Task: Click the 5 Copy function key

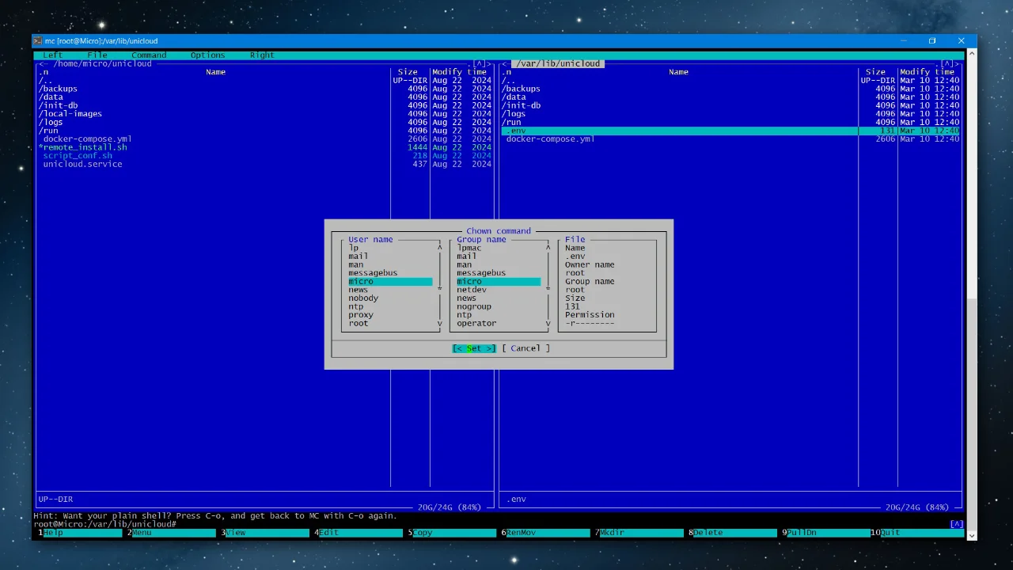Action: (453, 533)
